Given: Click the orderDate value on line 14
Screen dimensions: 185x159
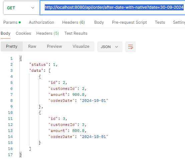Looking at the screenshot, I should pyautogui.click(x=94, y=137).
